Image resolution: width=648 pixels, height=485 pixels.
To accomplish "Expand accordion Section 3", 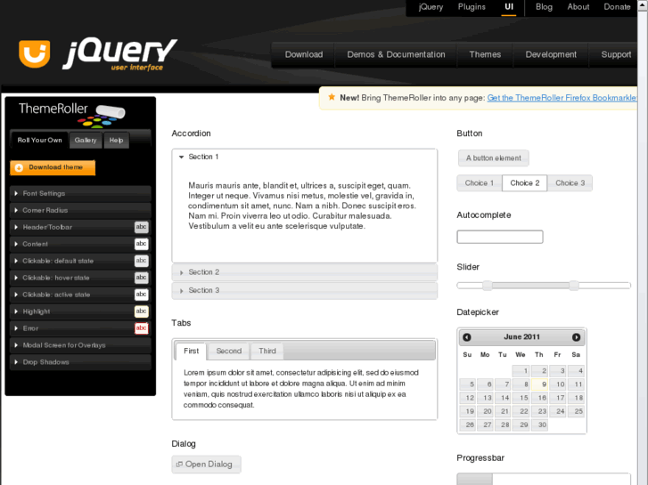I will (305, 290).
